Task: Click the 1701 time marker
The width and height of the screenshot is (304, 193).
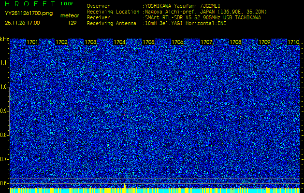Action: pyautogui.click(x=32, y=42)
